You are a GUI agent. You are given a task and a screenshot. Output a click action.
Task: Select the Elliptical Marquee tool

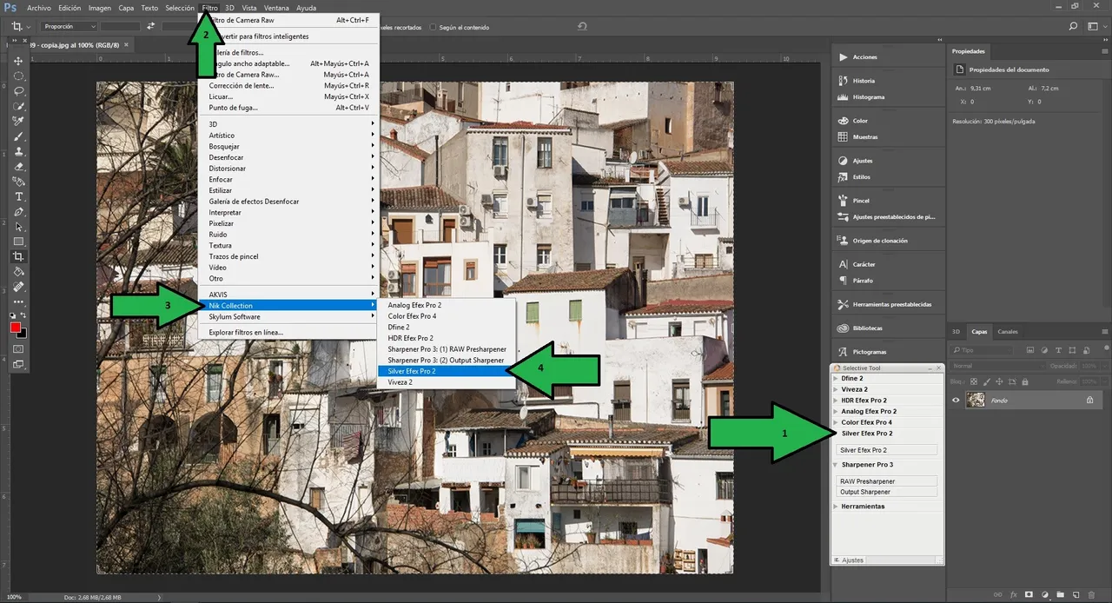[x=18, y=76]
